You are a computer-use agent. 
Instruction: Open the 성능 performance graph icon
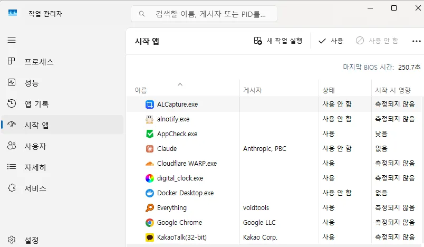click(12, 82)
